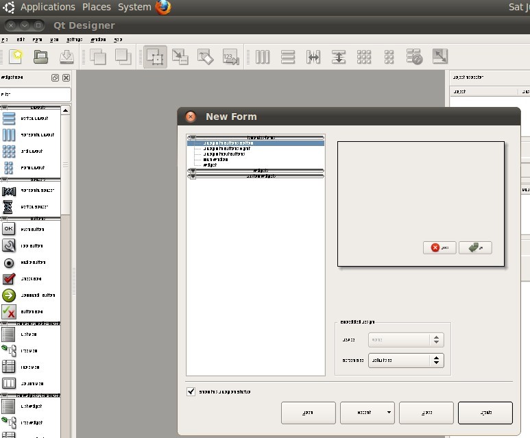
Task: Open the View menu
Action: pyautogui.click(x=54, y=40)
